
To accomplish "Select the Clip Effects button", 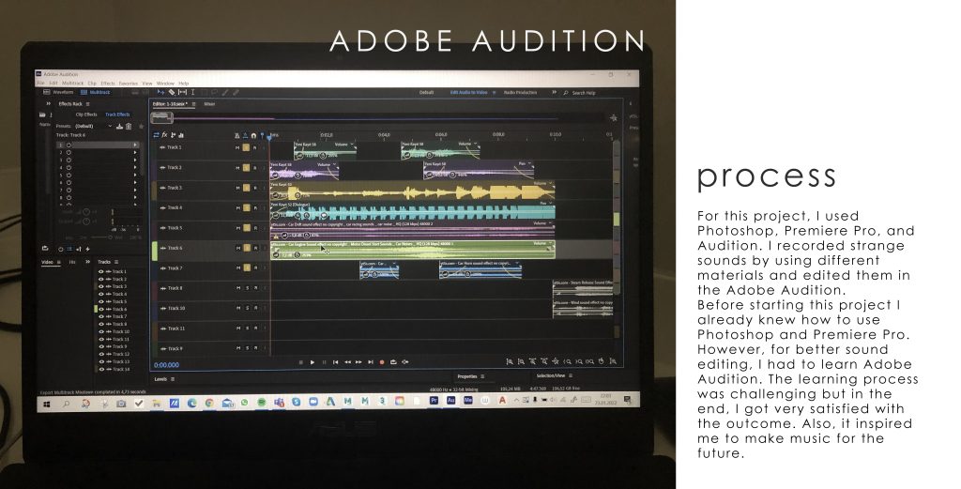I will (85, 115).
